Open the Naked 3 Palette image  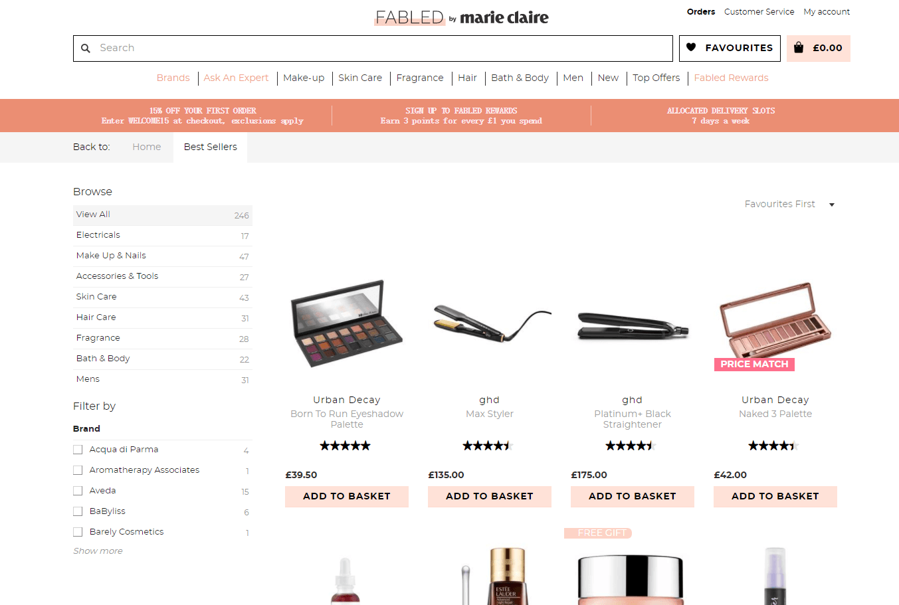coord(775,320)
